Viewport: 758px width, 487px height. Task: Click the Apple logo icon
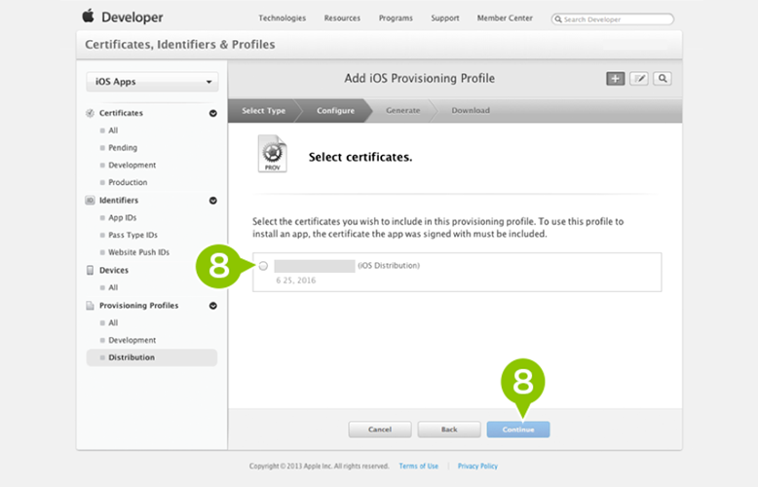88,16
